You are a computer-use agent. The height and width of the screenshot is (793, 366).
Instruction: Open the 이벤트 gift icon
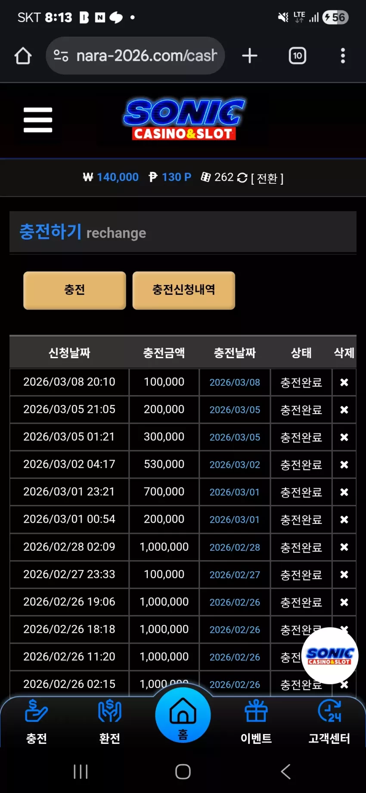(x=256, y=722)
